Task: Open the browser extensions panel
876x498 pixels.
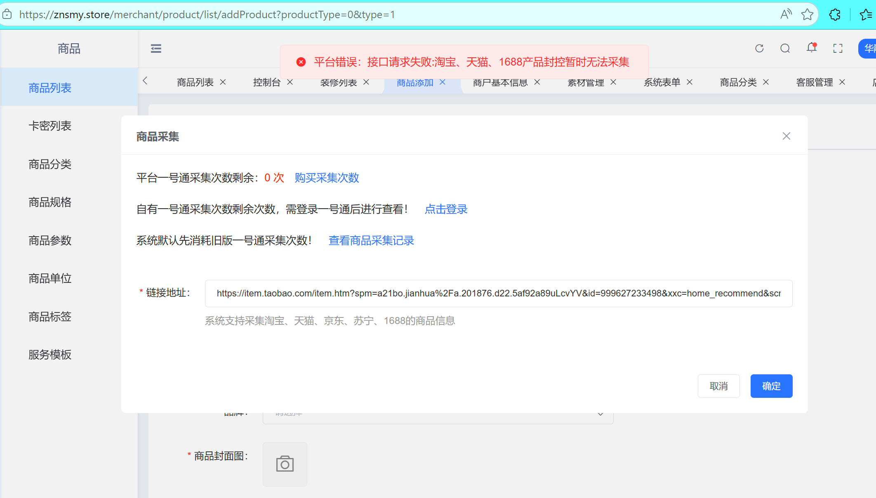Action: click(834, 14)
